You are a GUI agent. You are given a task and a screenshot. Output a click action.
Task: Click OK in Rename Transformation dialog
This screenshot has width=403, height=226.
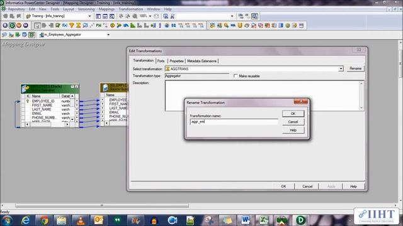pyautogui.click(x=293, y=114)
